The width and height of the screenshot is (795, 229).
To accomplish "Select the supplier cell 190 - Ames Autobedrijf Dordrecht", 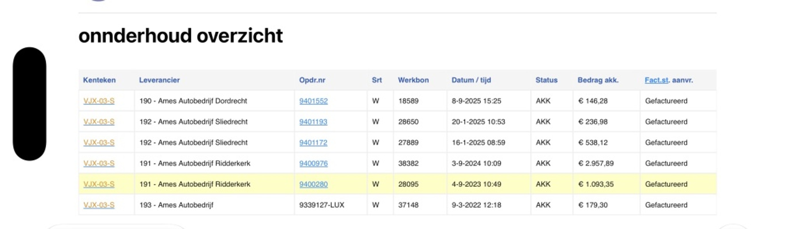I will (193, 101).
